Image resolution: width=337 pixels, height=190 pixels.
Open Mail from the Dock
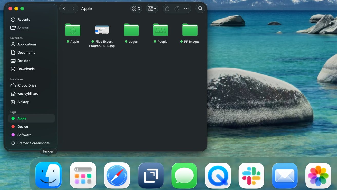(285, 175)
